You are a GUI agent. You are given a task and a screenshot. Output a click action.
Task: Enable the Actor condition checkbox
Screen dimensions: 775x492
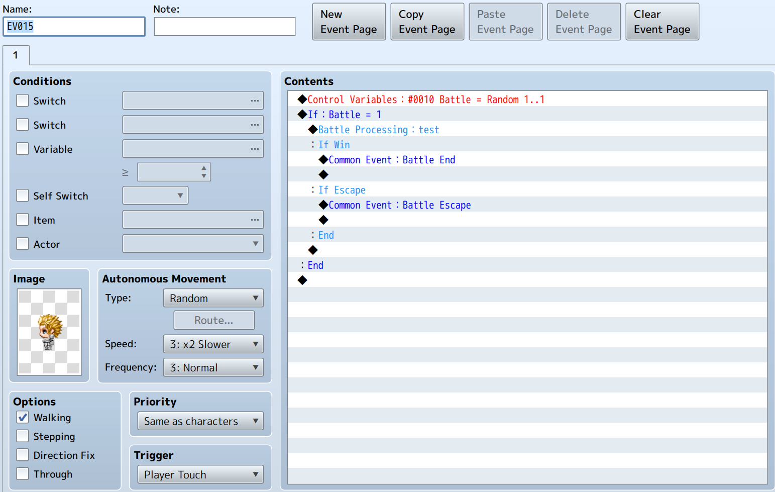point(23,244)
